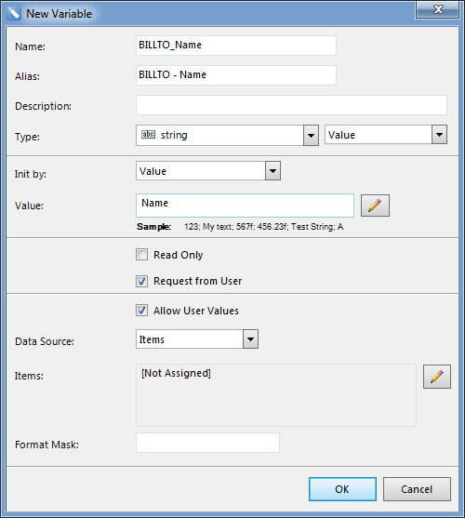Image resolution: width=465 pixels, height=518 pixels.
Task: Close the New Variable dialog
Action: point(437,9)
